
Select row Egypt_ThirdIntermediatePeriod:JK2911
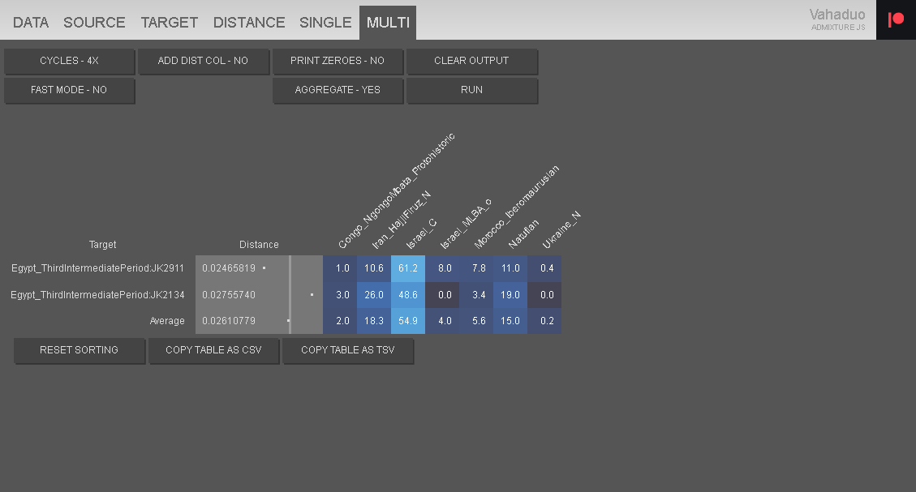[x=97, y=268]
